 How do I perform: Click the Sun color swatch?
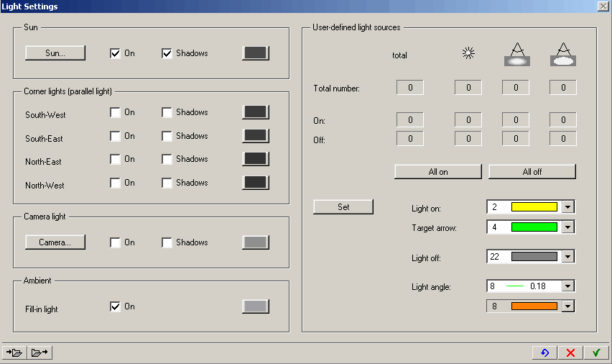click(256, 53)
